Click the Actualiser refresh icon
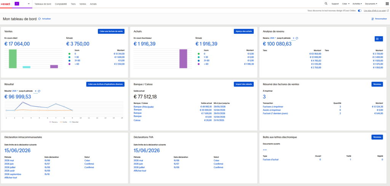This screenshot has height=186, width=390. [x=40, y=19]
